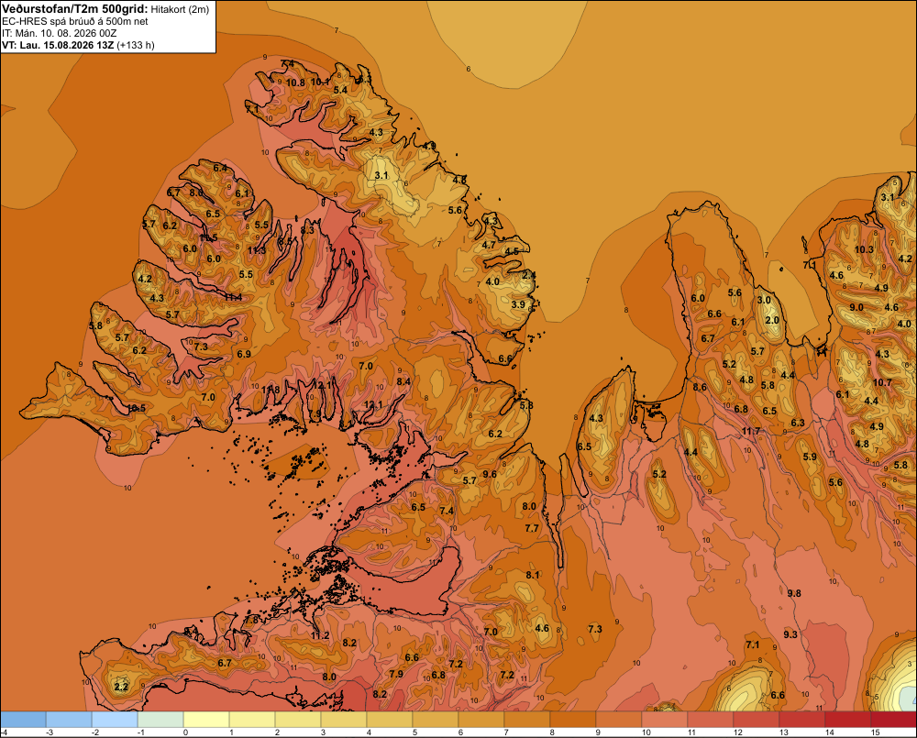Click the 9.6 temperature label
This screenshot has width=917, height=738.
click(x=490, y=474)
